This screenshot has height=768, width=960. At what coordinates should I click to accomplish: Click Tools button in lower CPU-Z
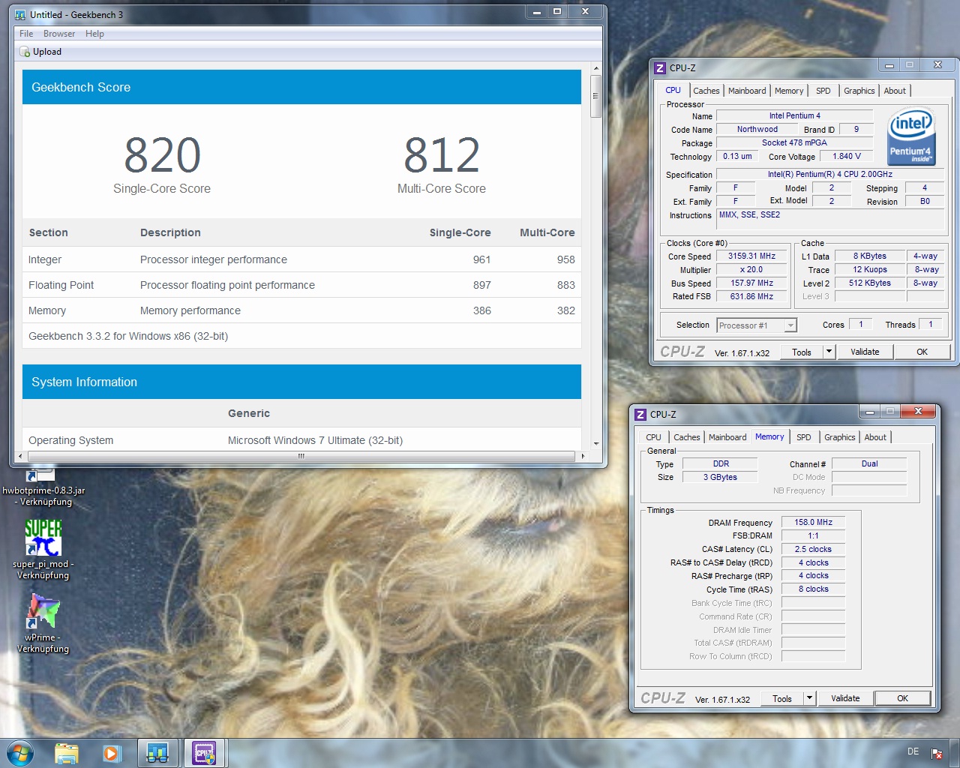(x=782, y=698)
